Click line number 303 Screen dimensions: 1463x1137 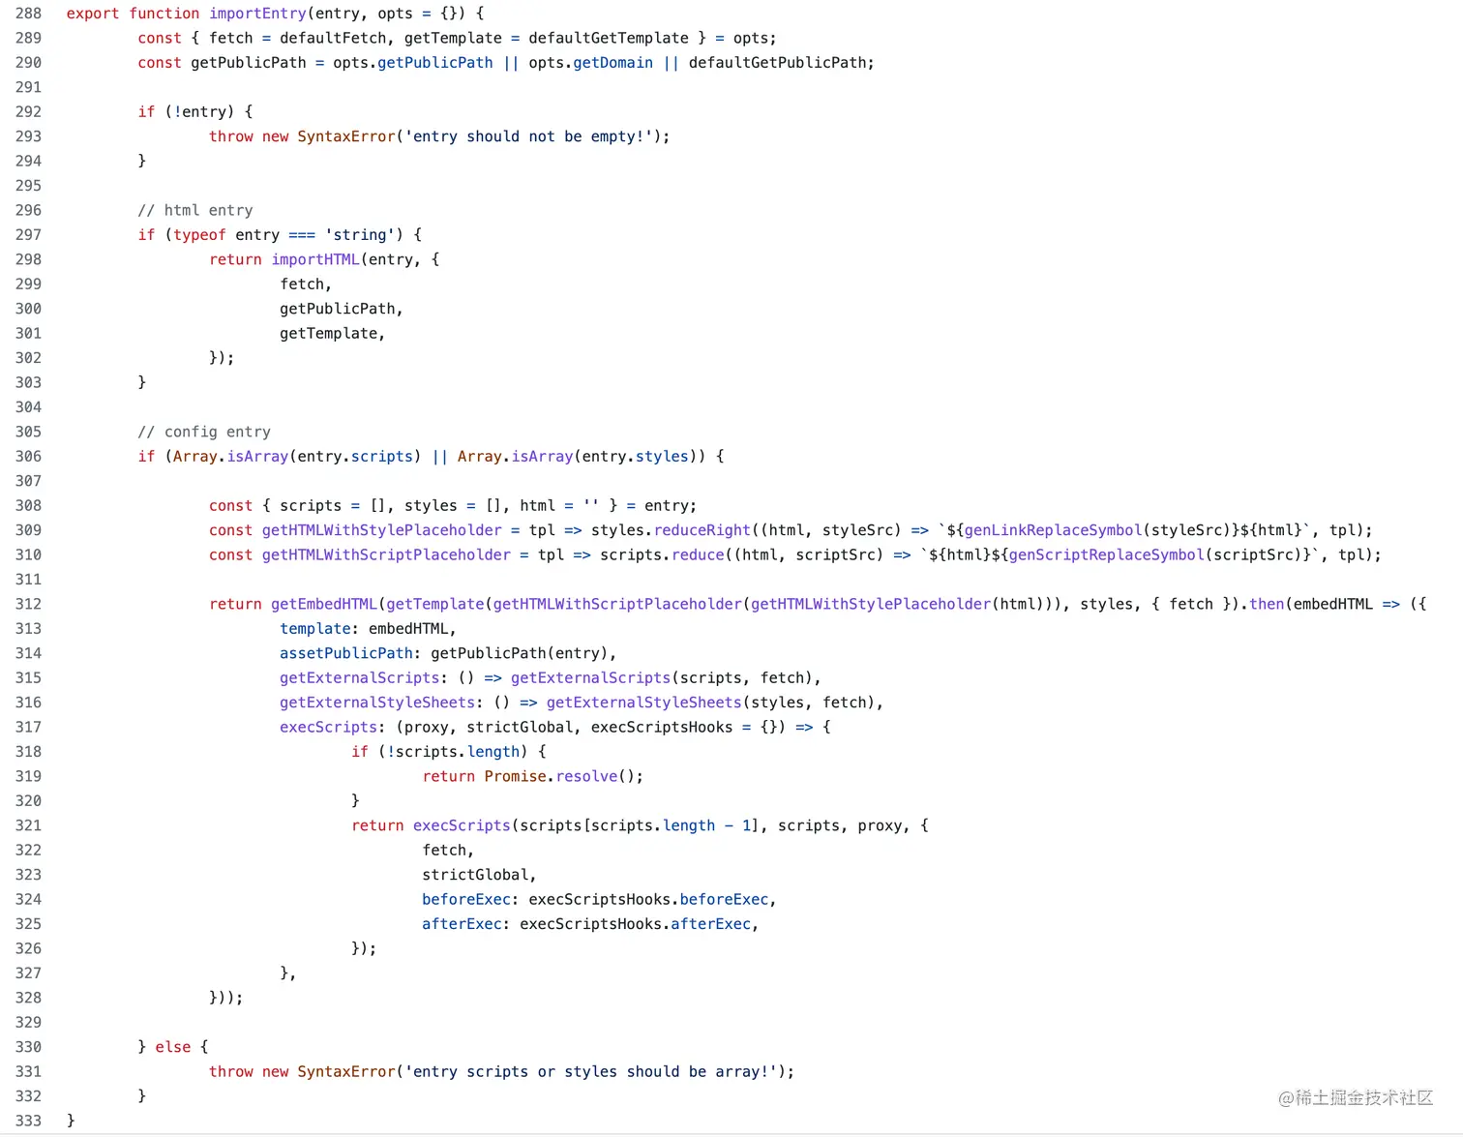28,382
